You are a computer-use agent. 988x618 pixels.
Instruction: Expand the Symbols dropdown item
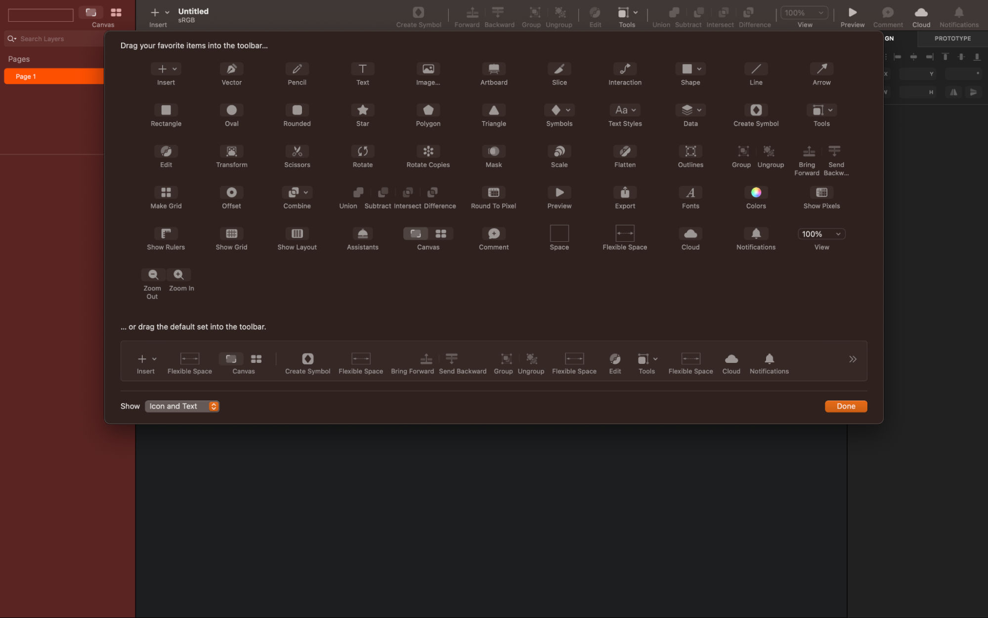(559, 110)
